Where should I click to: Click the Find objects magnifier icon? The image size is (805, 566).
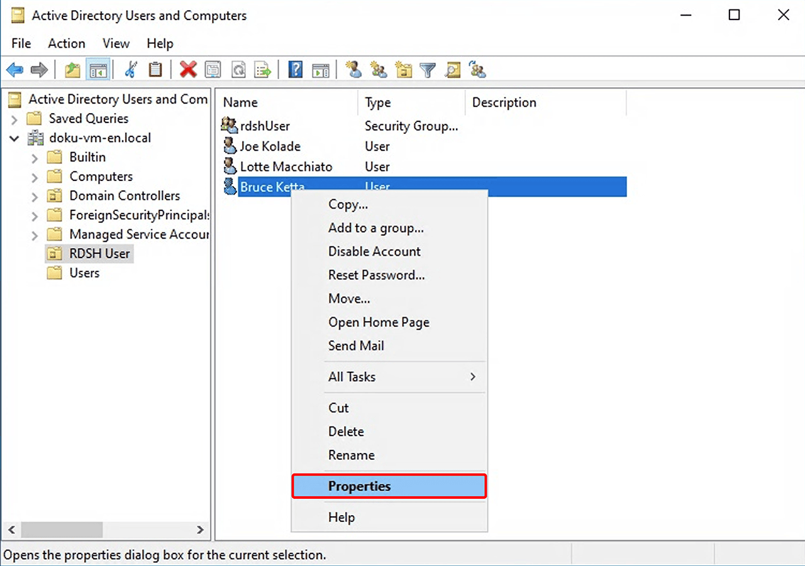coord(453,70)
